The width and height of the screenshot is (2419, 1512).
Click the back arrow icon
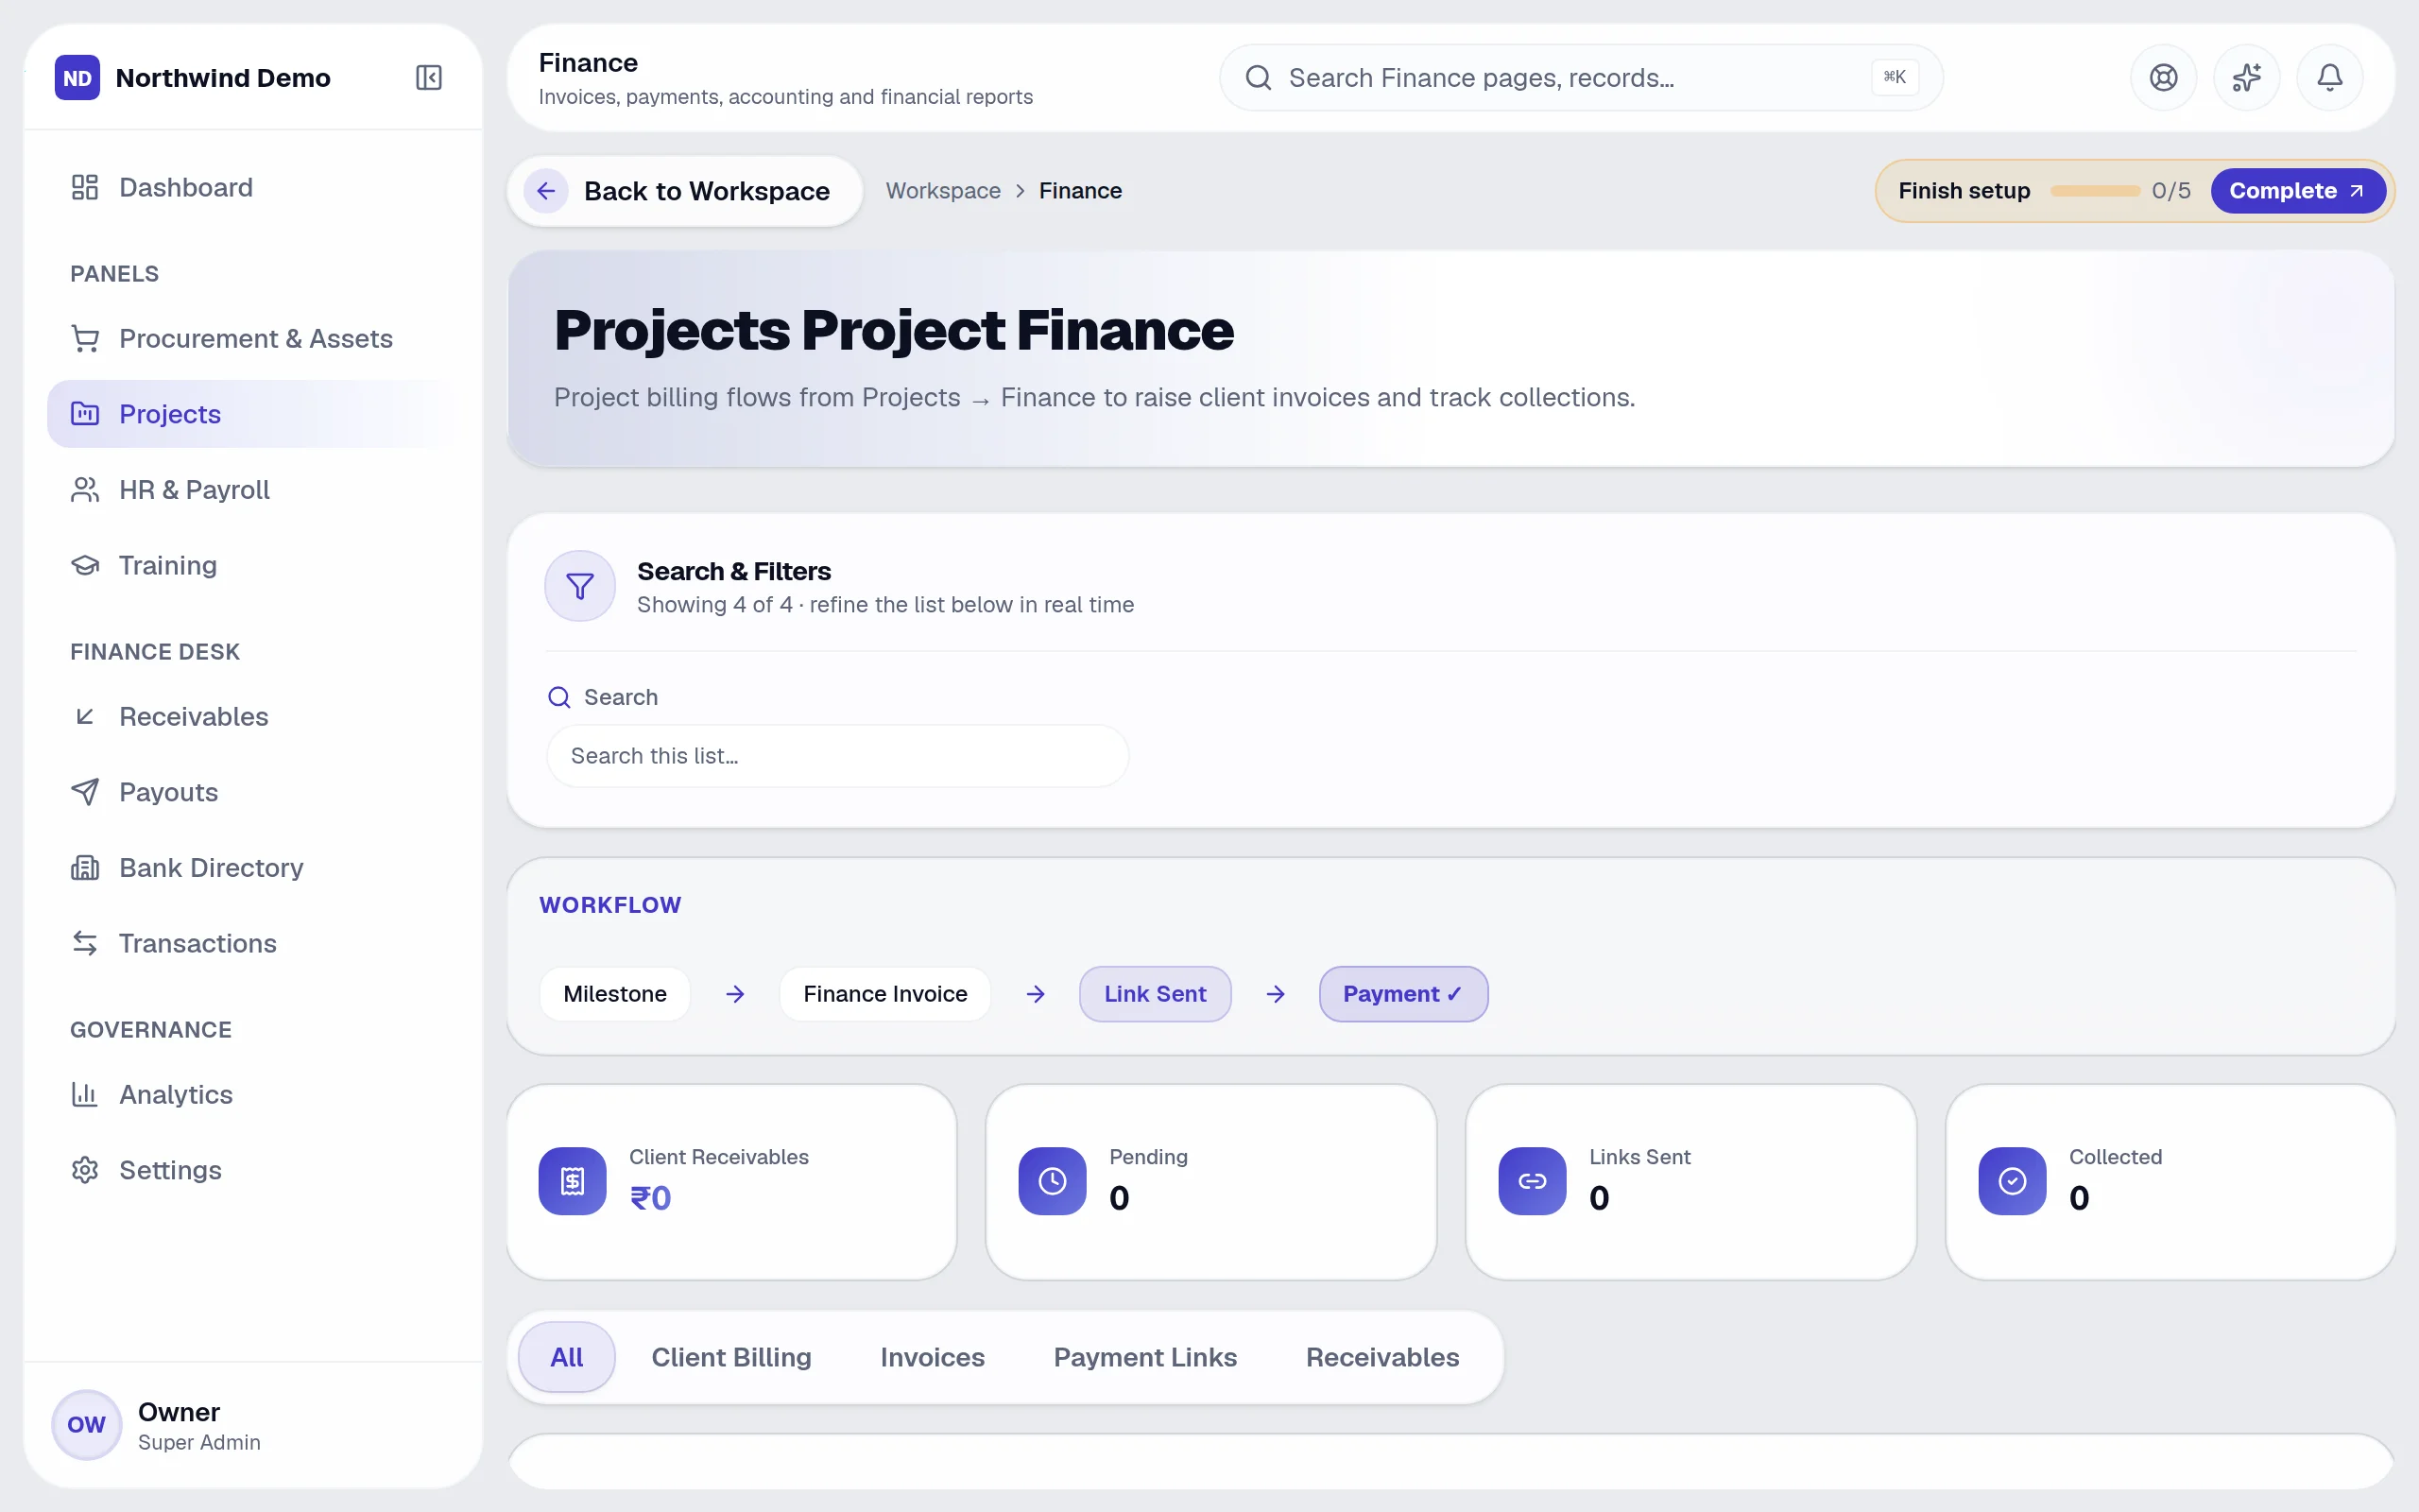point(546,191)
